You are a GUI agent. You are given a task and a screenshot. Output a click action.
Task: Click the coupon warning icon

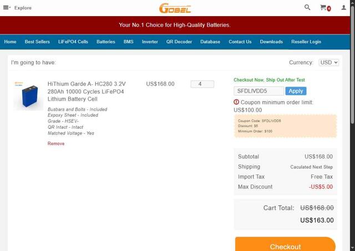(x=236, y=102)
